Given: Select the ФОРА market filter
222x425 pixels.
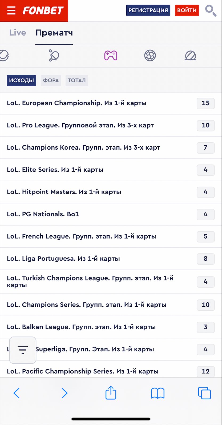Looking at the screenshot, I should (x=51, y=80).
